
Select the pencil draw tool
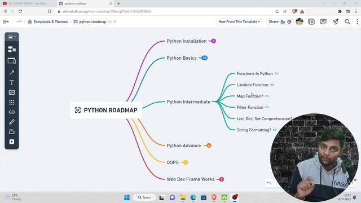12,122
